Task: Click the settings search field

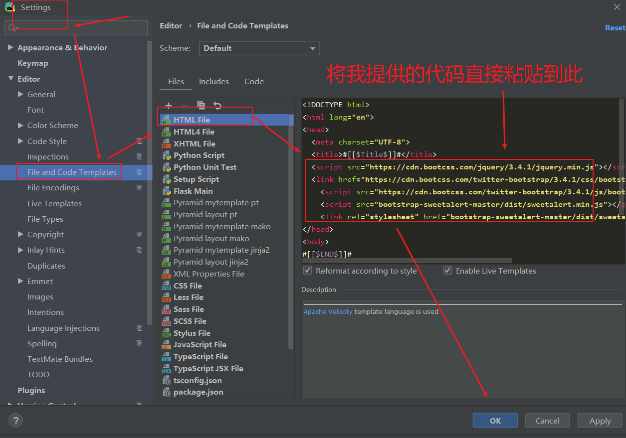Action: 76,28
